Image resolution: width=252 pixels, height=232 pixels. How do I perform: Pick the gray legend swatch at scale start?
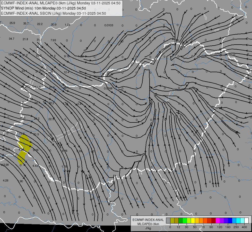tap(168, 221)
